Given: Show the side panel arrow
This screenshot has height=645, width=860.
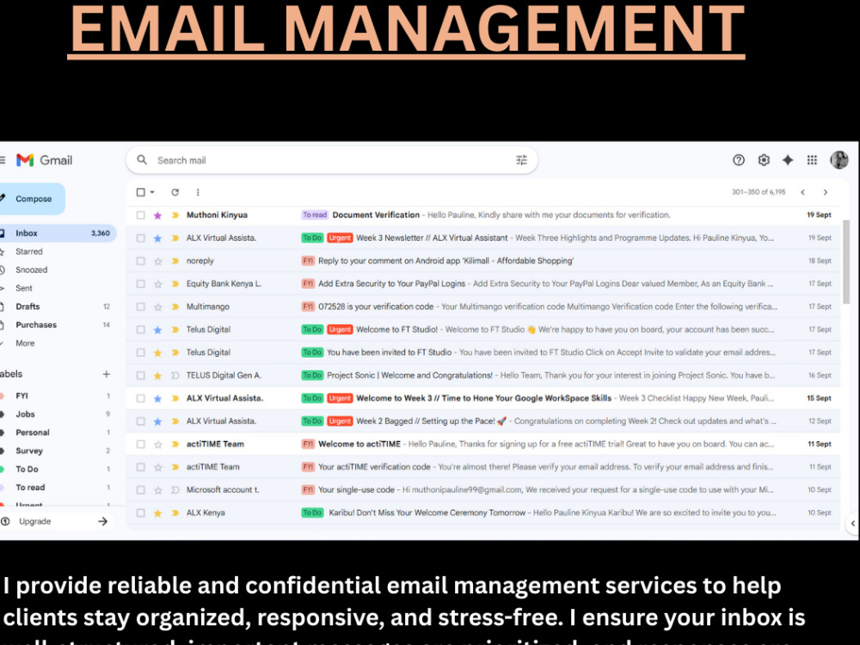Looking at the screenshot, I should click(853, 523).
